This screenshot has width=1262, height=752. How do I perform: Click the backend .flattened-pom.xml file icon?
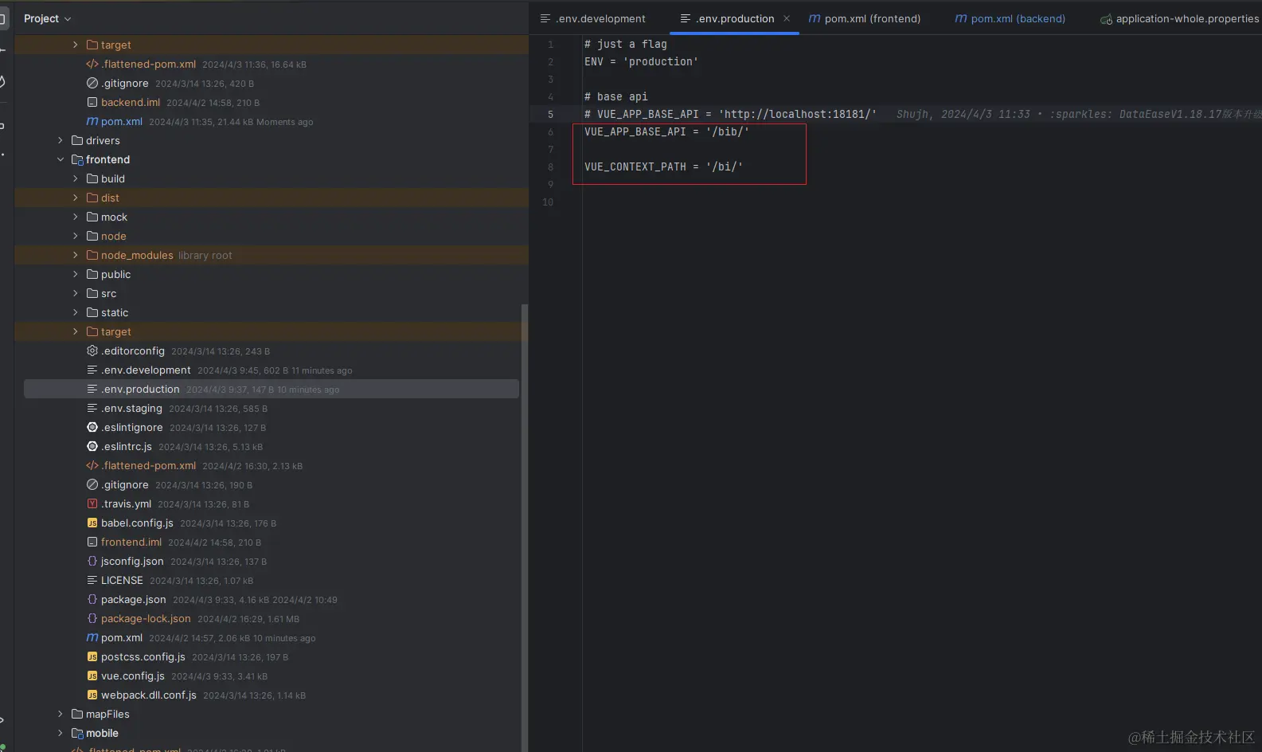[x=92, y=64]
